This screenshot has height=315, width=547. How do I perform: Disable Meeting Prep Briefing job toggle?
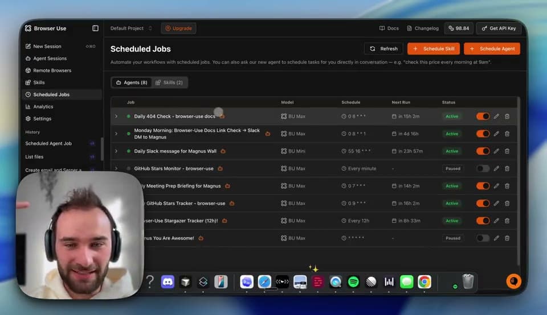click(483, 186)
